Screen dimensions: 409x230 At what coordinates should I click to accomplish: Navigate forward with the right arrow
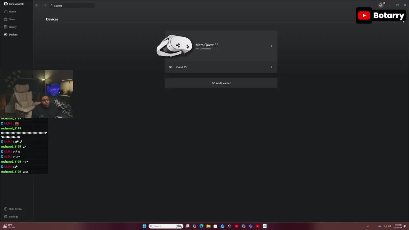[45, 5]
